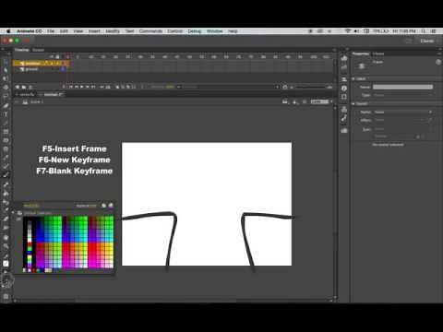Open the Info panel icon
Viewport: 443px width, 332px height.
pyautogui.click(x=344, y=89)
